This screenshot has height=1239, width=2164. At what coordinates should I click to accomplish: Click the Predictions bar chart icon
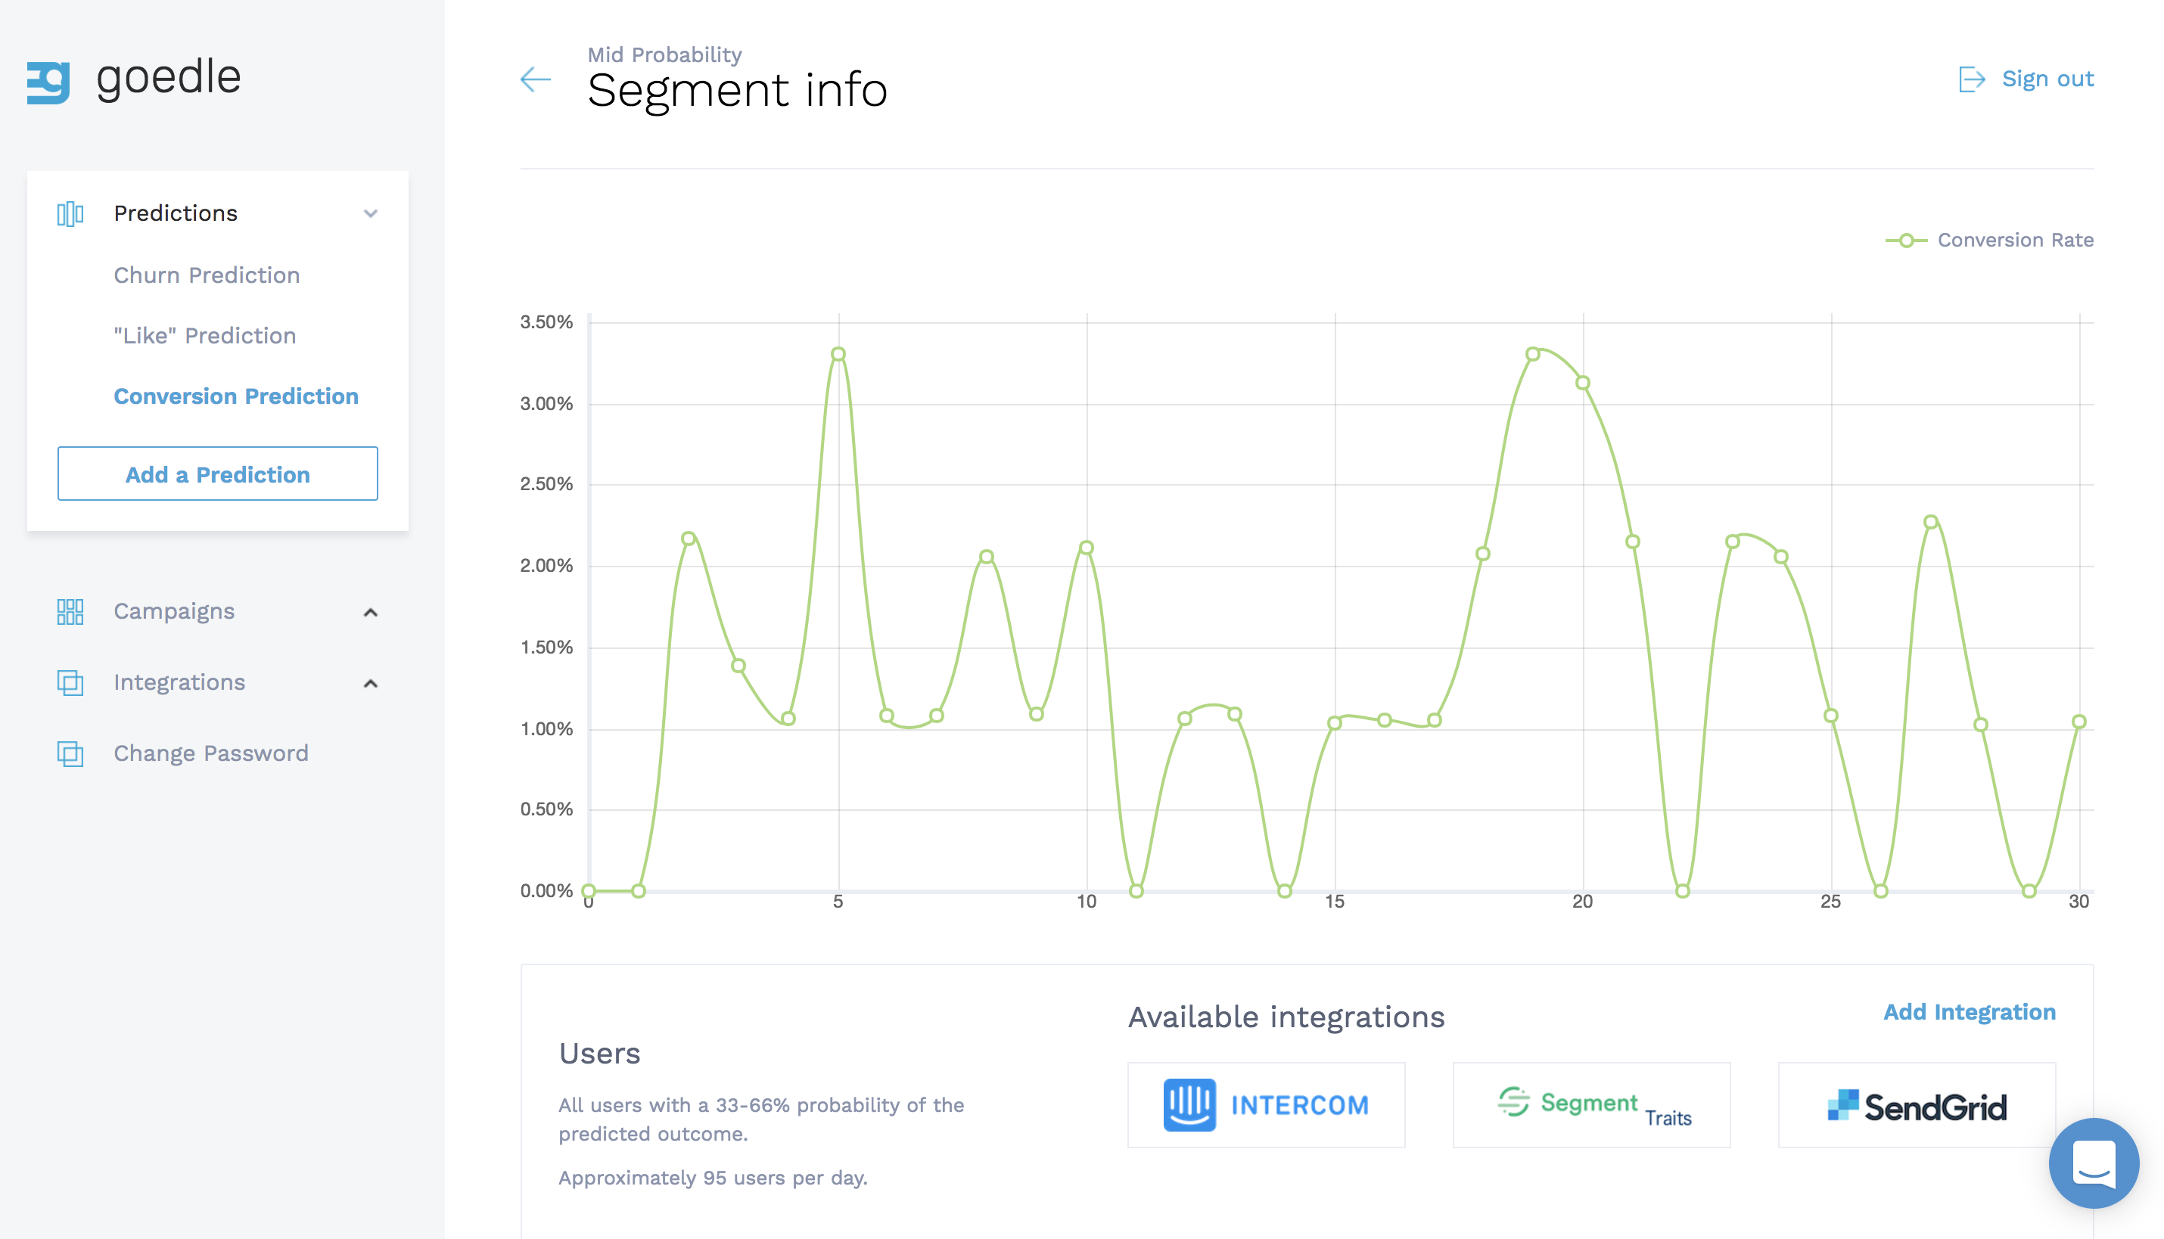[70, 213]
